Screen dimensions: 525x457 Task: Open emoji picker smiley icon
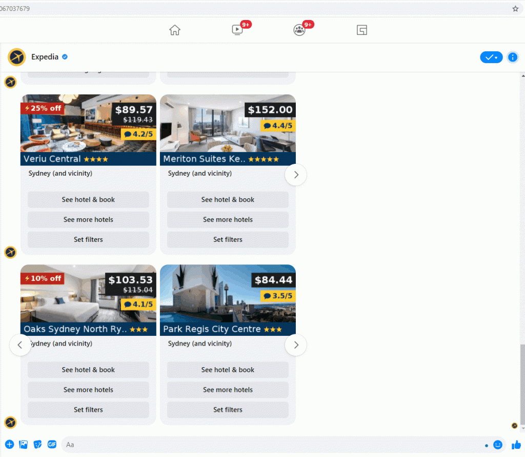[498, 445]
